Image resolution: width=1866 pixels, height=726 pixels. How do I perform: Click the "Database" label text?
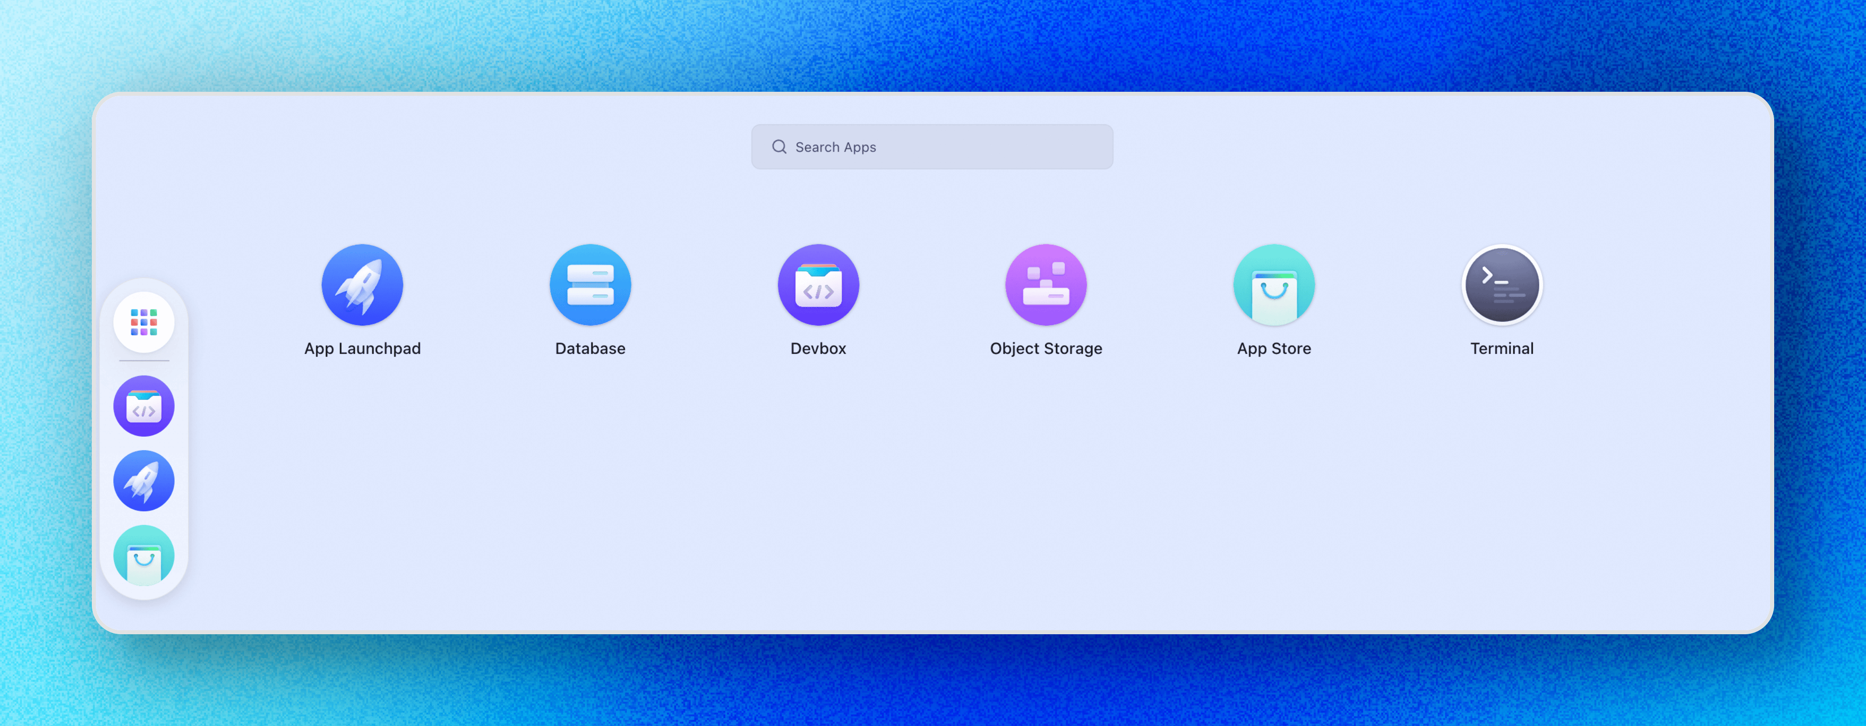590,349
